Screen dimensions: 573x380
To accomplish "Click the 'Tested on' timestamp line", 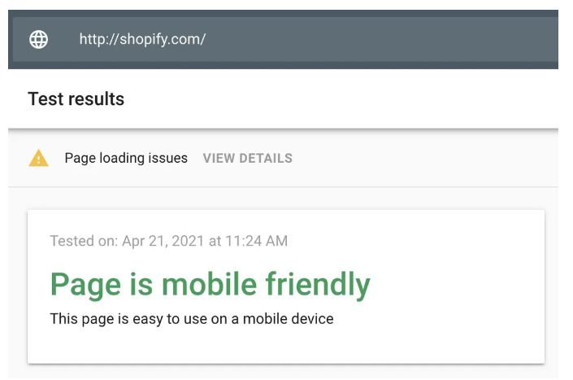I will 168,241.
